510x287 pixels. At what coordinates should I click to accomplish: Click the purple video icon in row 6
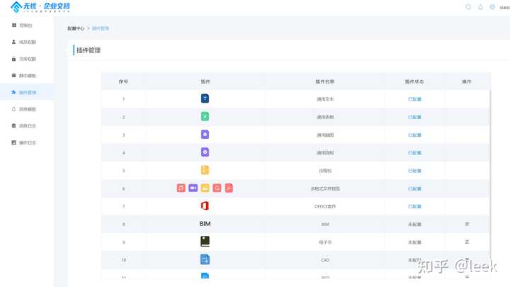(193, 188)
